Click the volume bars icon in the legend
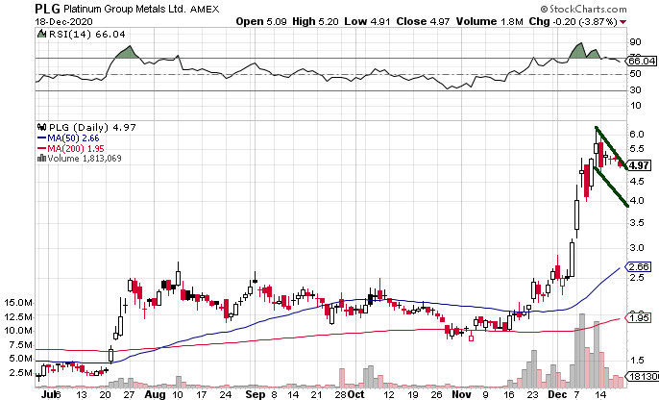 41,159
